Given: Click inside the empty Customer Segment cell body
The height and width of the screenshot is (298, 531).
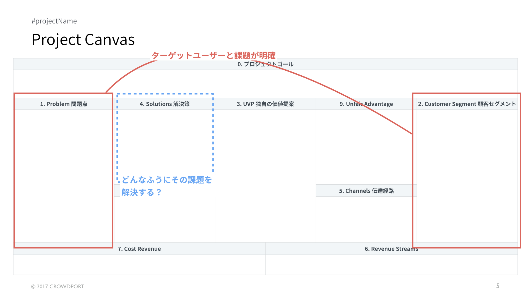Looking at the screenshot, I should click(x=467, y=176).
